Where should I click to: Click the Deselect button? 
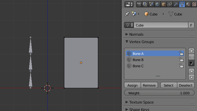point(186,85)
